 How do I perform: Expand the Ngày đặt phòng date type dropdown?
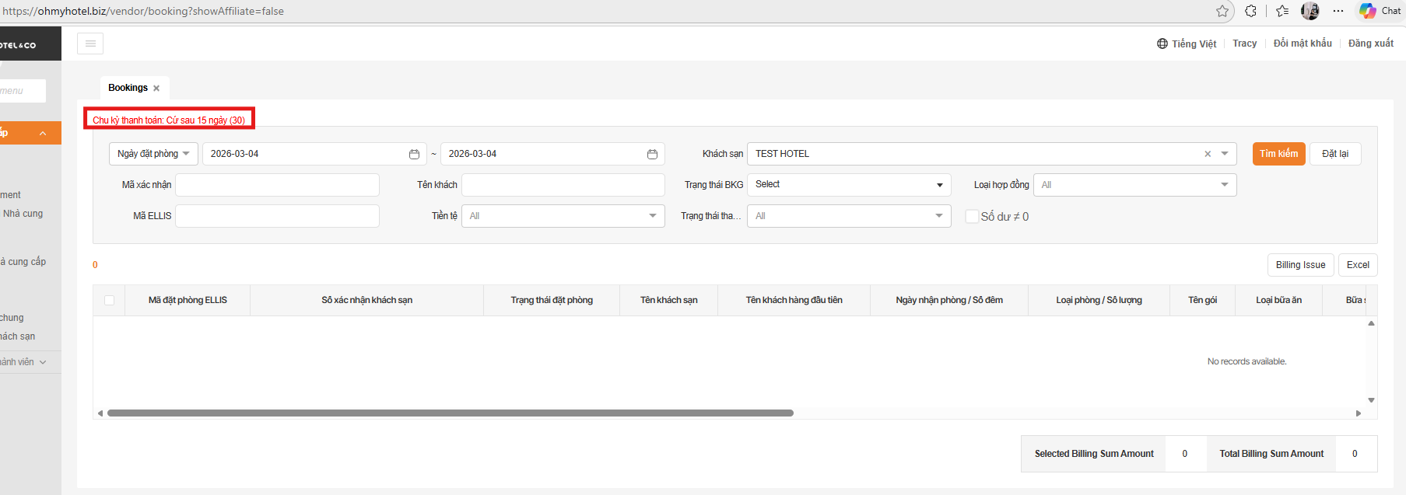pos(153,154)
